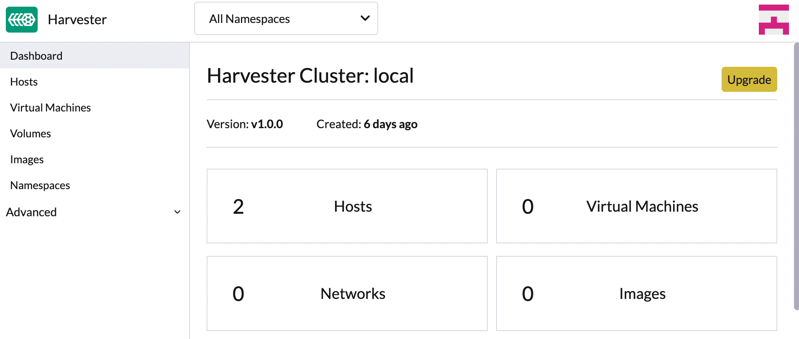Click the vertical scrollbar on the right

[x=796, y=175]
